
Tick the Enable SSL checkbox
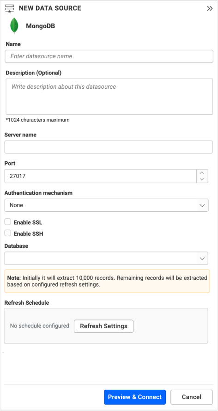8,222
